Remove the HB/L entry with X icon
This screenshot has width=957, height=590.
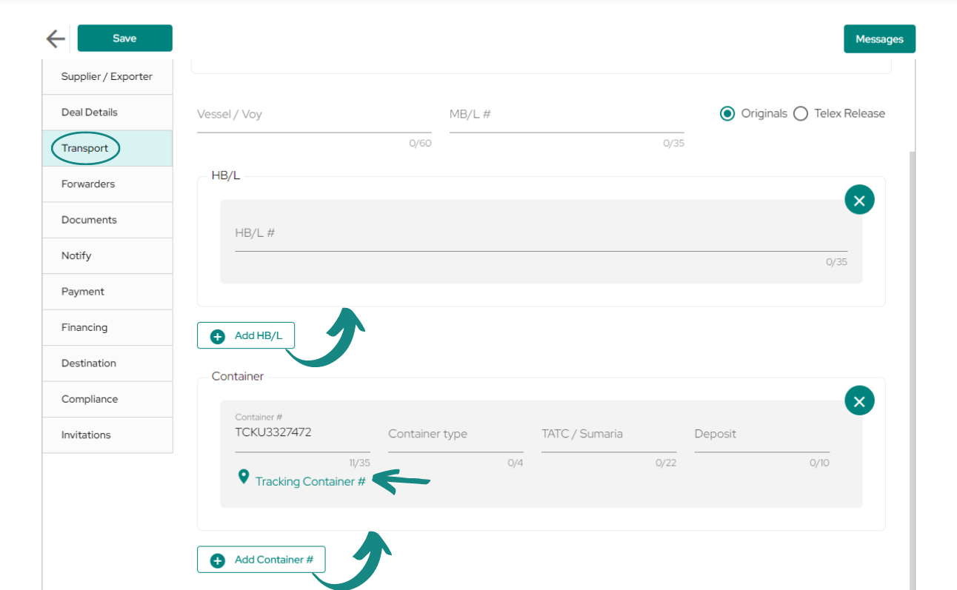859,200
